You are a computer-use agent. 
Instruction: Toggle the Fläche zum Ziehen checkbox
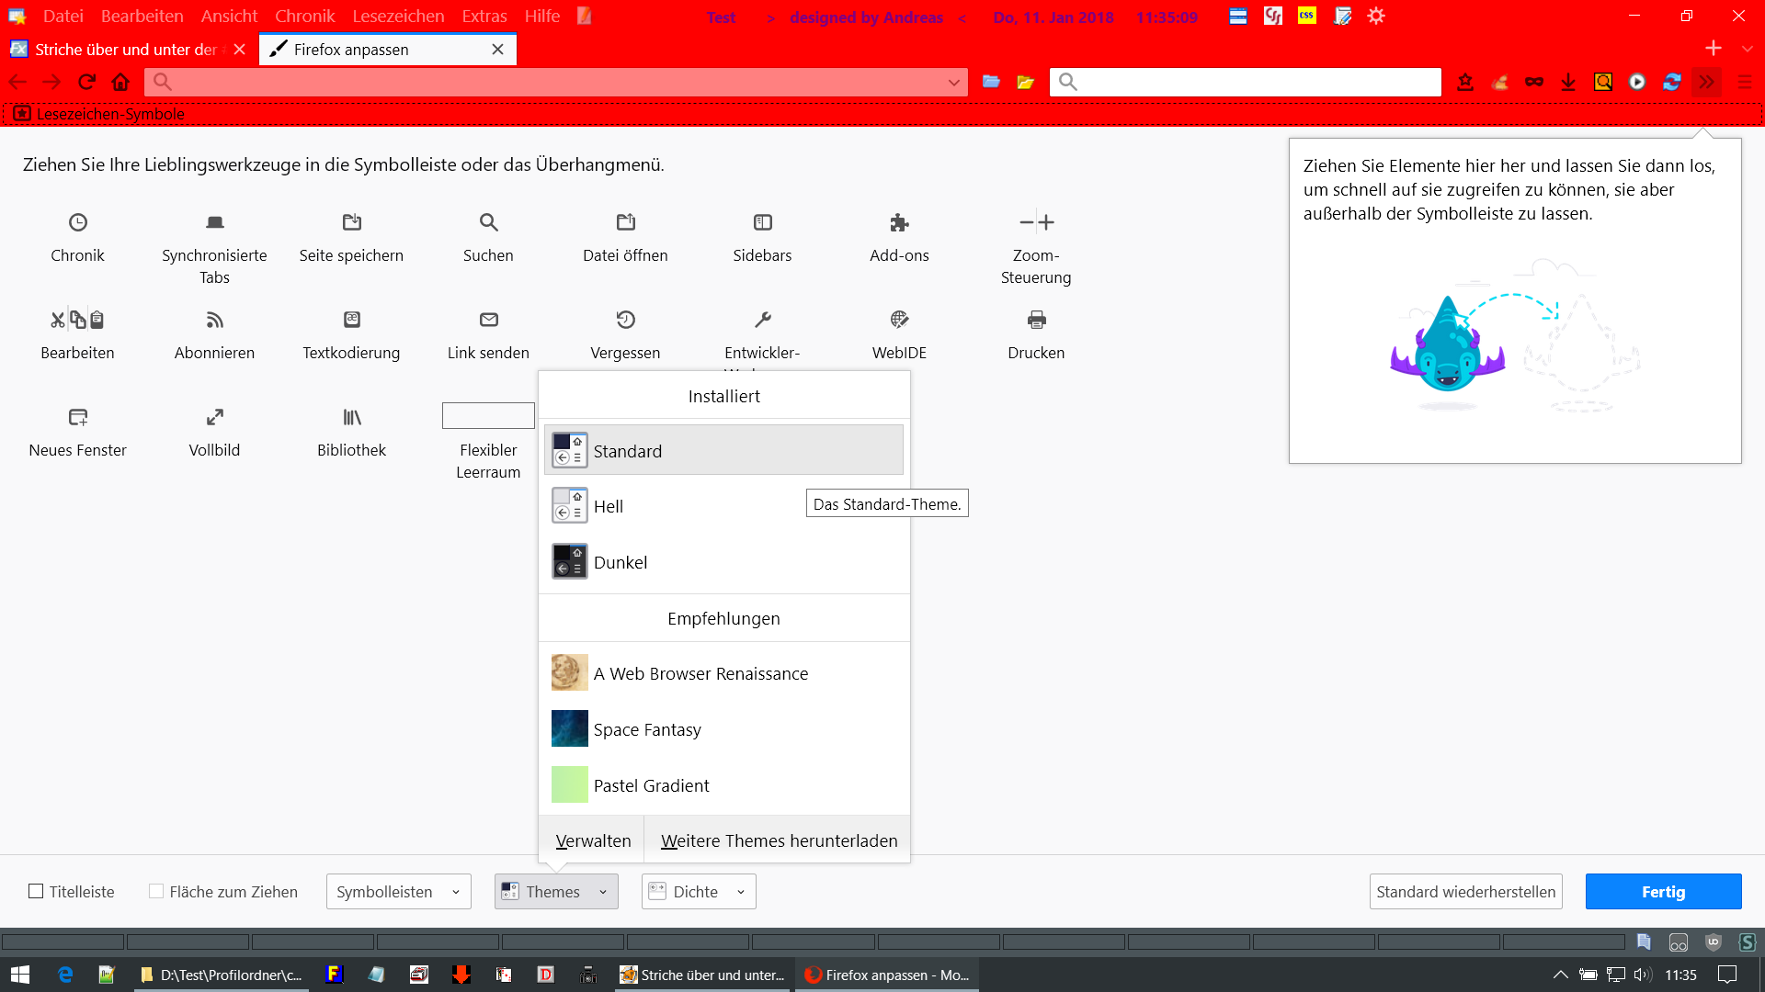(156, 891)
